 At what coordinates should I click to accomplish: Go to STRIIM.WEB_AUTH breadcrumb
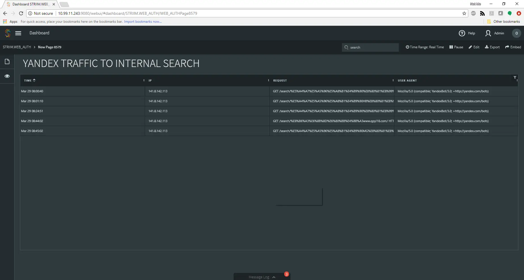(17, 47)
